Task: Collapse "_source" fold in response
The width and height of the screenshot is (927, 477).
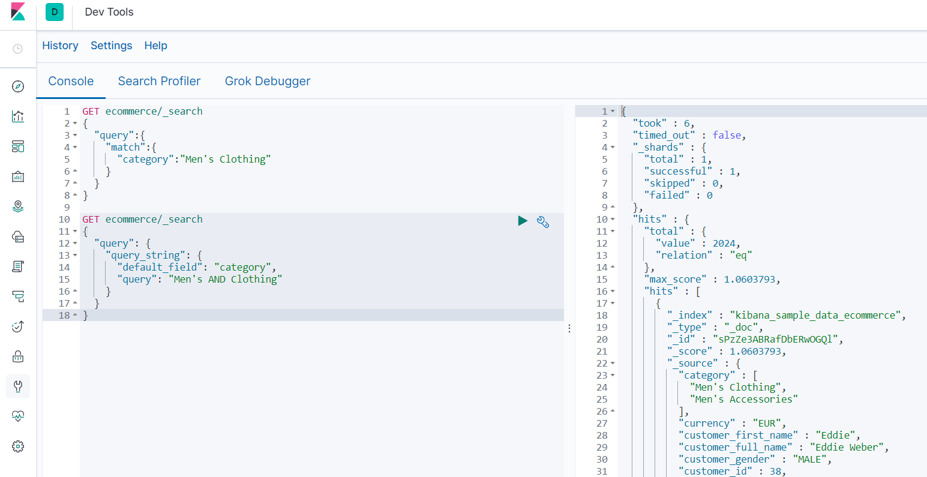Action: pos(613,364)
